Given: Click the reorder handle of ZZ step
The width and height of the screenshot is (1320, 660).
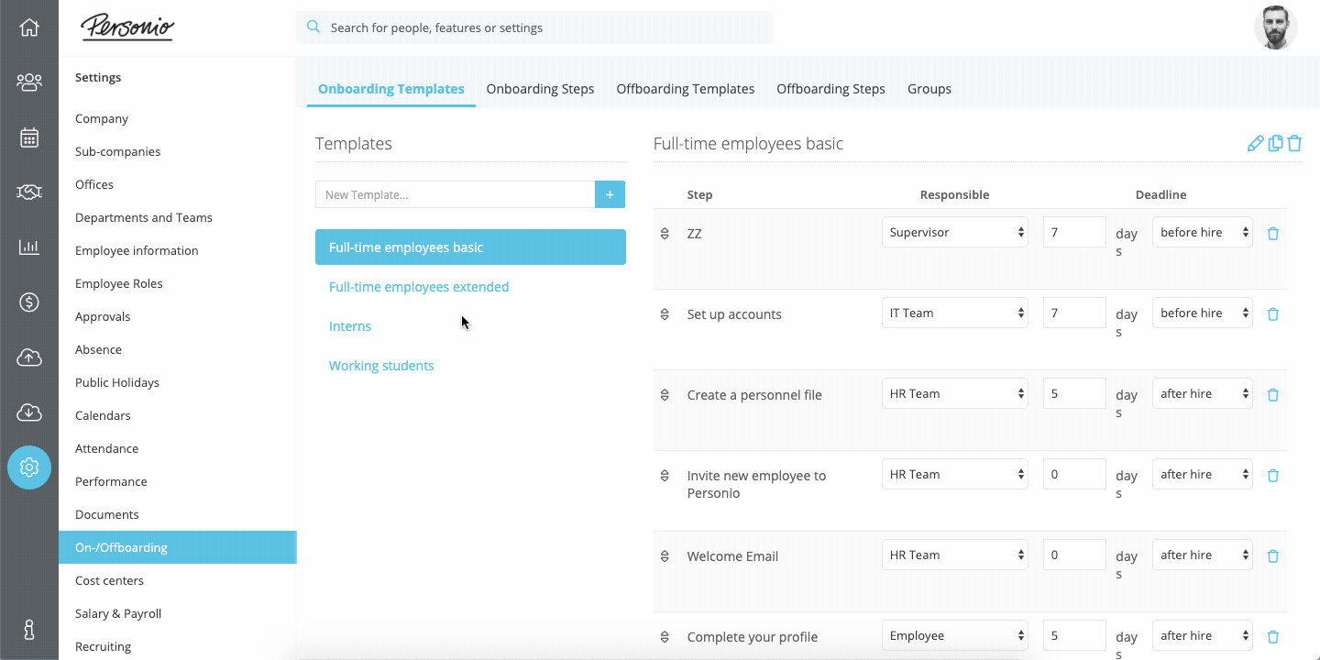Looking at the screenshot, I should pos(665,234).
